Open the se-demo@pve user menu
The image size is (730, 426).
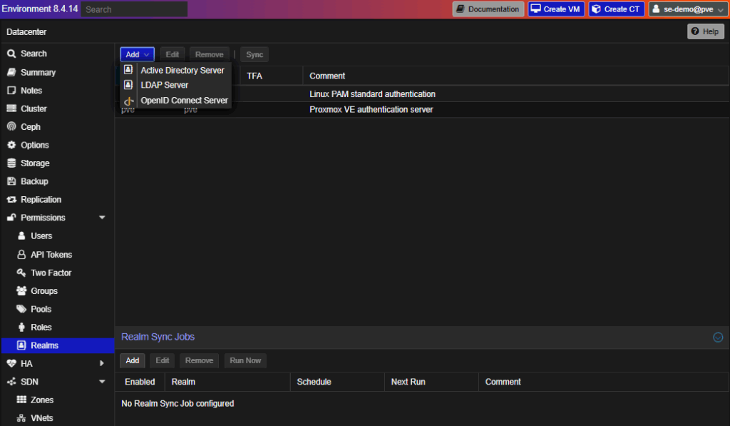687,9
